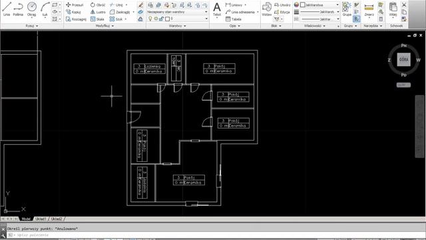Image resolution: width=426 pixels, height=240 pixels.
Task: Open the coordinate system menu below ViewCube
Action: click(x=403, y=85)
